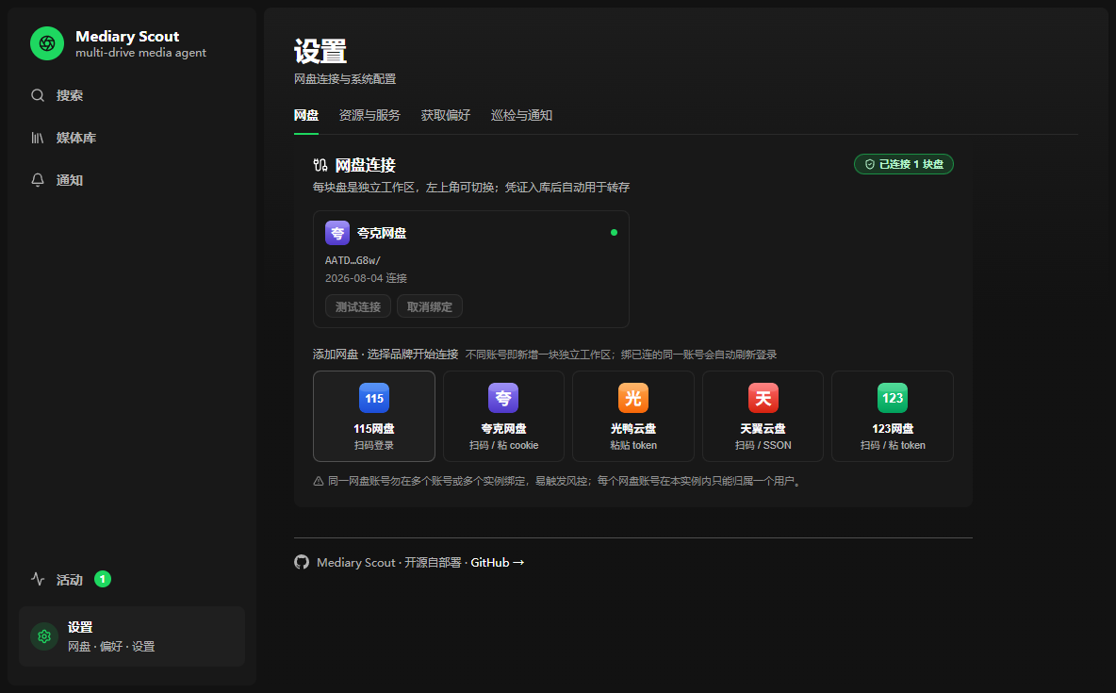Click the orange 光鸭云盘 icon
Screen dimensions: 1116x693
[x=633, y=398]
